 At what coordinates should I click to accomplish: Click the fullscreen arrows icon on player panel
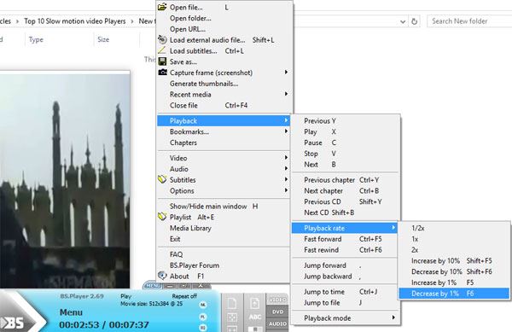tap(232, 317)
